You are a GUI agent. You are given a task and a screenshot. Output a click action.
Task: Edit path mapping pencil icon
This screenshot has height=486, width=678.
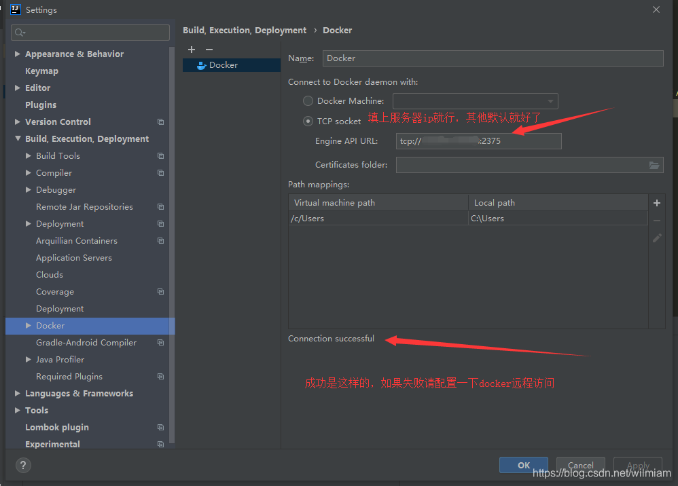(657, 238)
